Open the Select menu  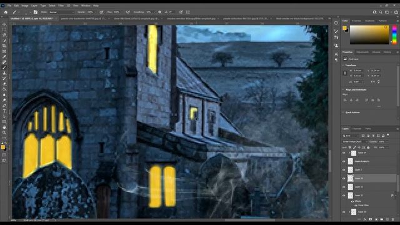[x=52, y=6]
